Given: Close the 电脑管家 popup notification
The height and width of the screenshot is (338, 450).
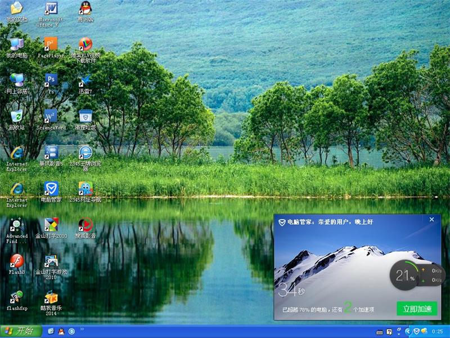Looking at the screenshot, I should click(431, 220).
